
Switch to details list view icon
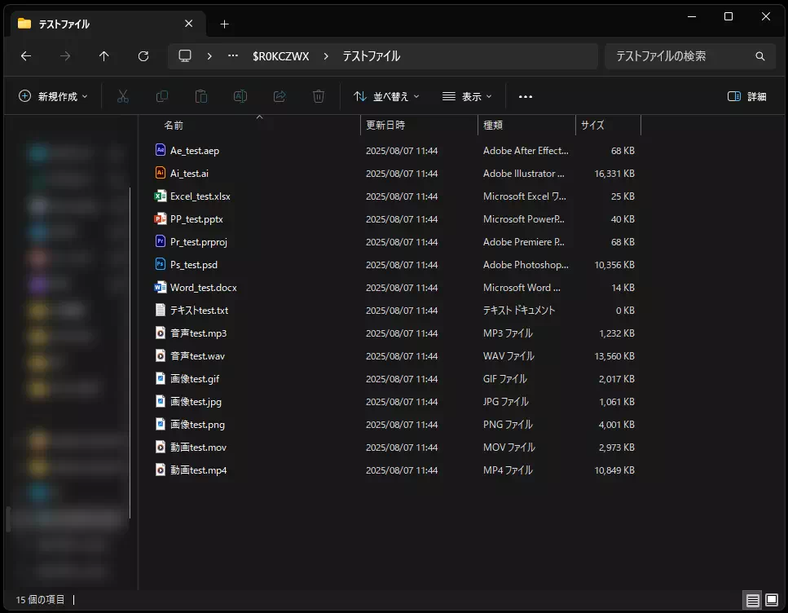coord(752,600)
